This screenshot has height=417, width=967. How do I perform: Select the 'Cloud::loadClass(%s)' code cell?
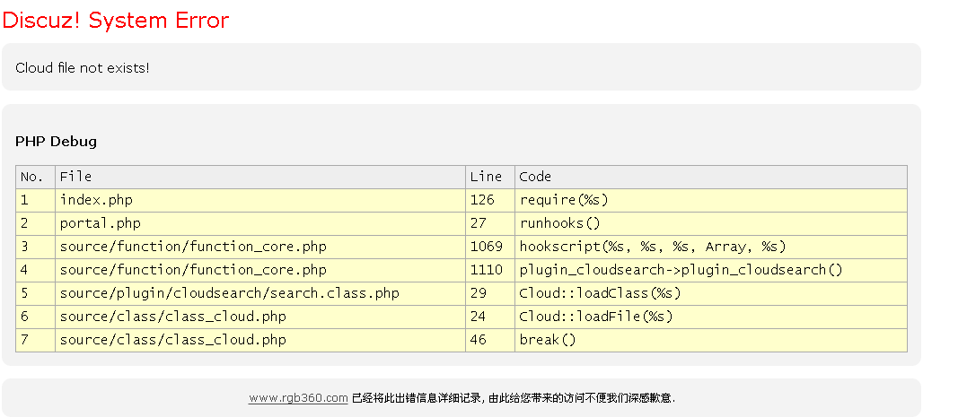(711, 294)
